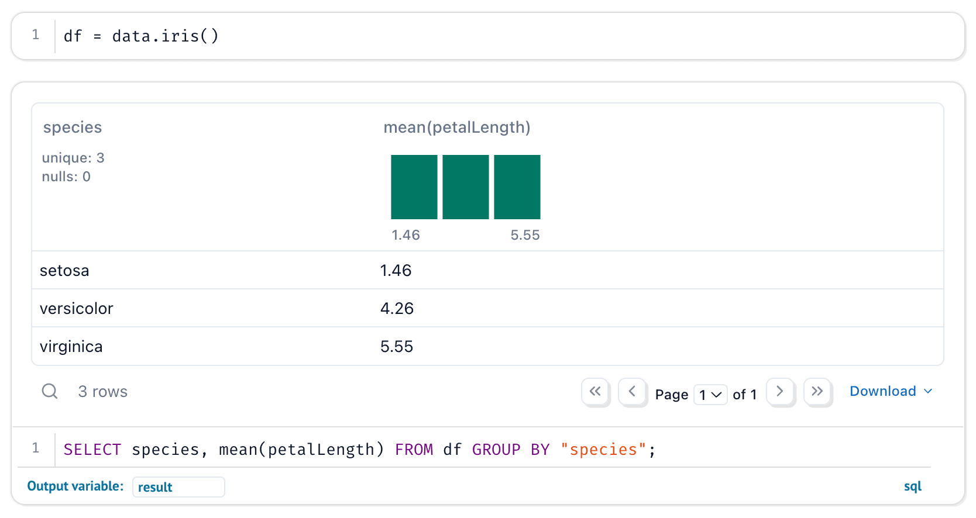
Task: Select the last histogram bar
Action: click(517, 187)
